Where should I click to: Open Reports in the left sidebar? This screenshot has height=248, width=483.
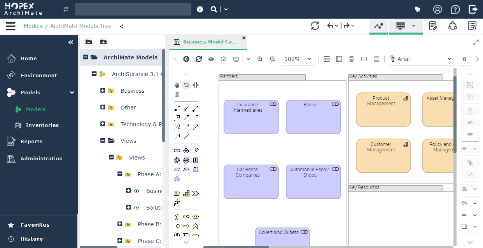pyautogui.click(x=31, y=142)
